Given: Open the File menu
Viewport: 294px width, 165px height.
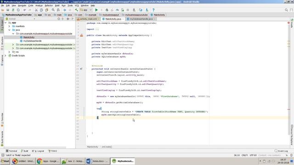Looking at the screenshot, I should pos(2,5).
